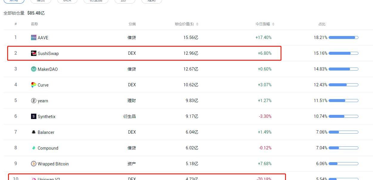Switch to the 衍生品 filter tab
The height and width of the screenshot is (180, 373).
click(96, 1)
